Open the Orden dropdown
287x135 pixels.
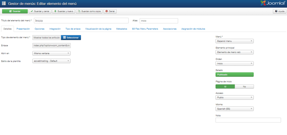click(235, 64)
